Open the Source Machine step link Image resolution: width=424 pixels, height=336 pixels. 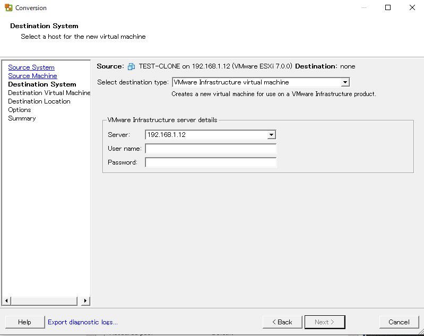pos(32,76)
